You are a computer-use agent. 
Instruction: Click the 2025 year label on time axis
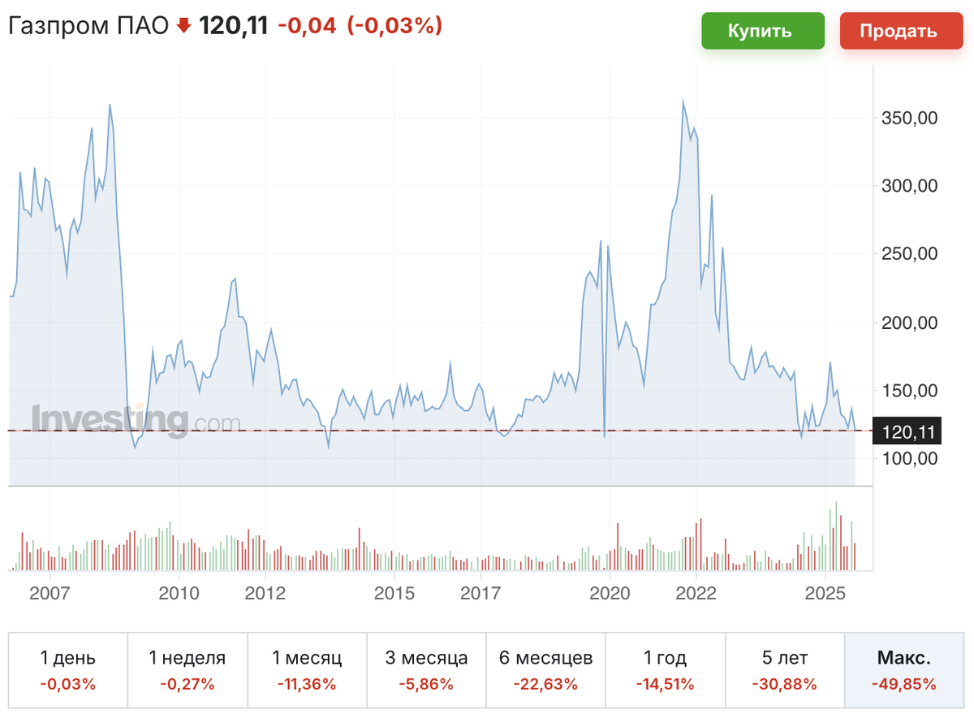pos(825,593)
